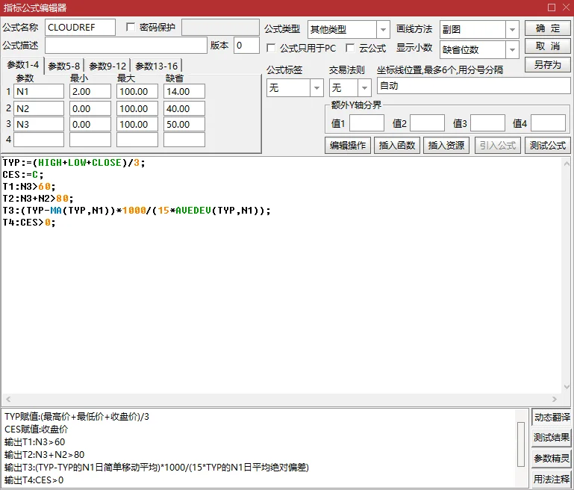The height and width of the screenshot is (490, 574).
Task: Click the translation panel scrollbar thumb
Action: [521, 444]
